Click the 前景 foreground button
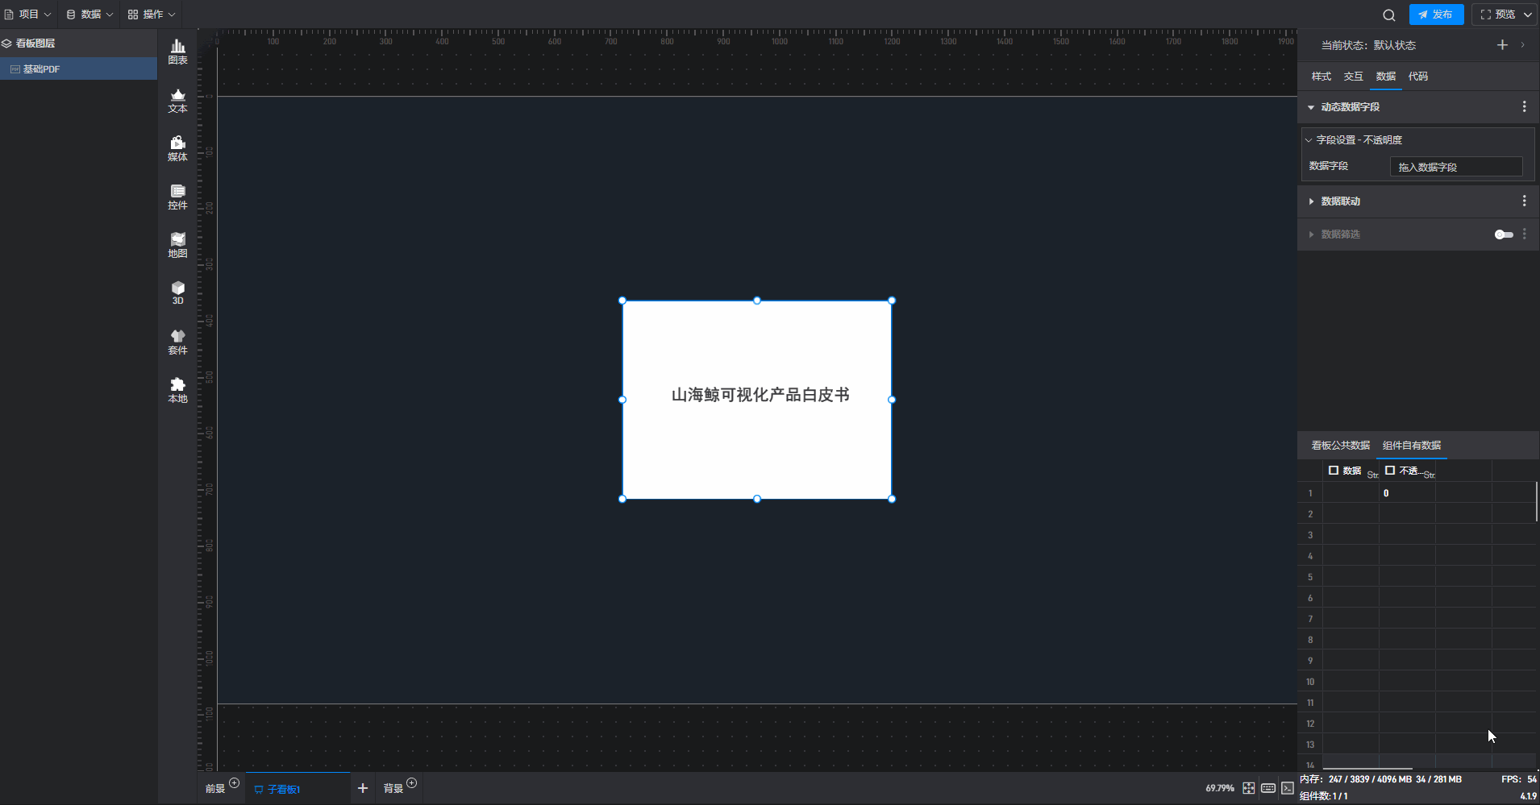 coord(215,789)
